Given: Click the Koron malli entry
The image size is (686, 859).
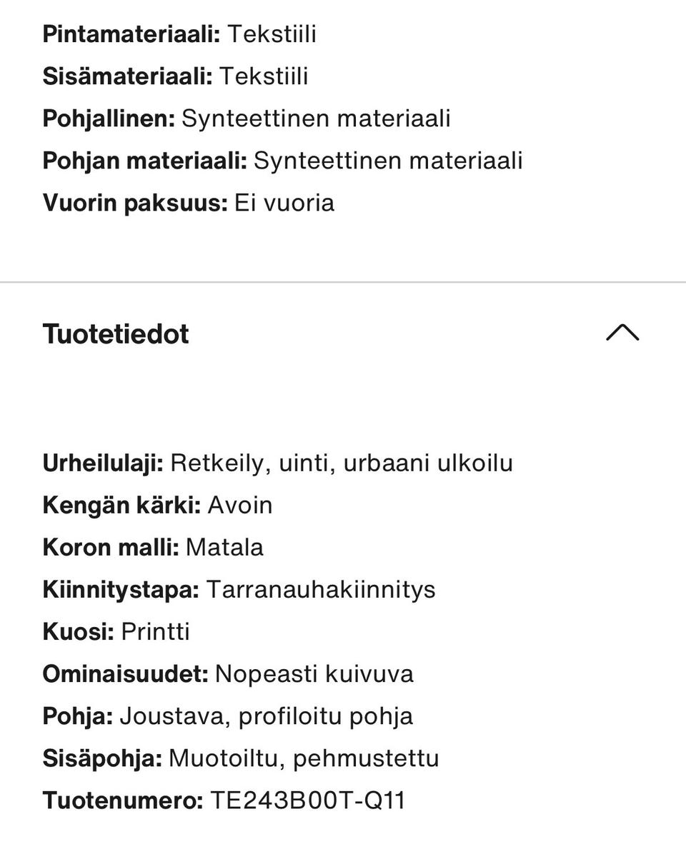Looking at the screenshot, I should (154, 547).
